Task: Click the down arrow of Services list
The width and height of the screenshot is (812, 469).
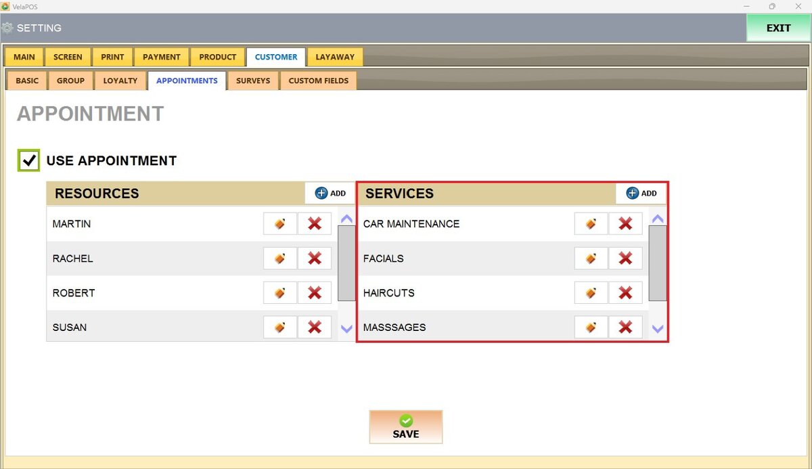Action: pos(657,329)
